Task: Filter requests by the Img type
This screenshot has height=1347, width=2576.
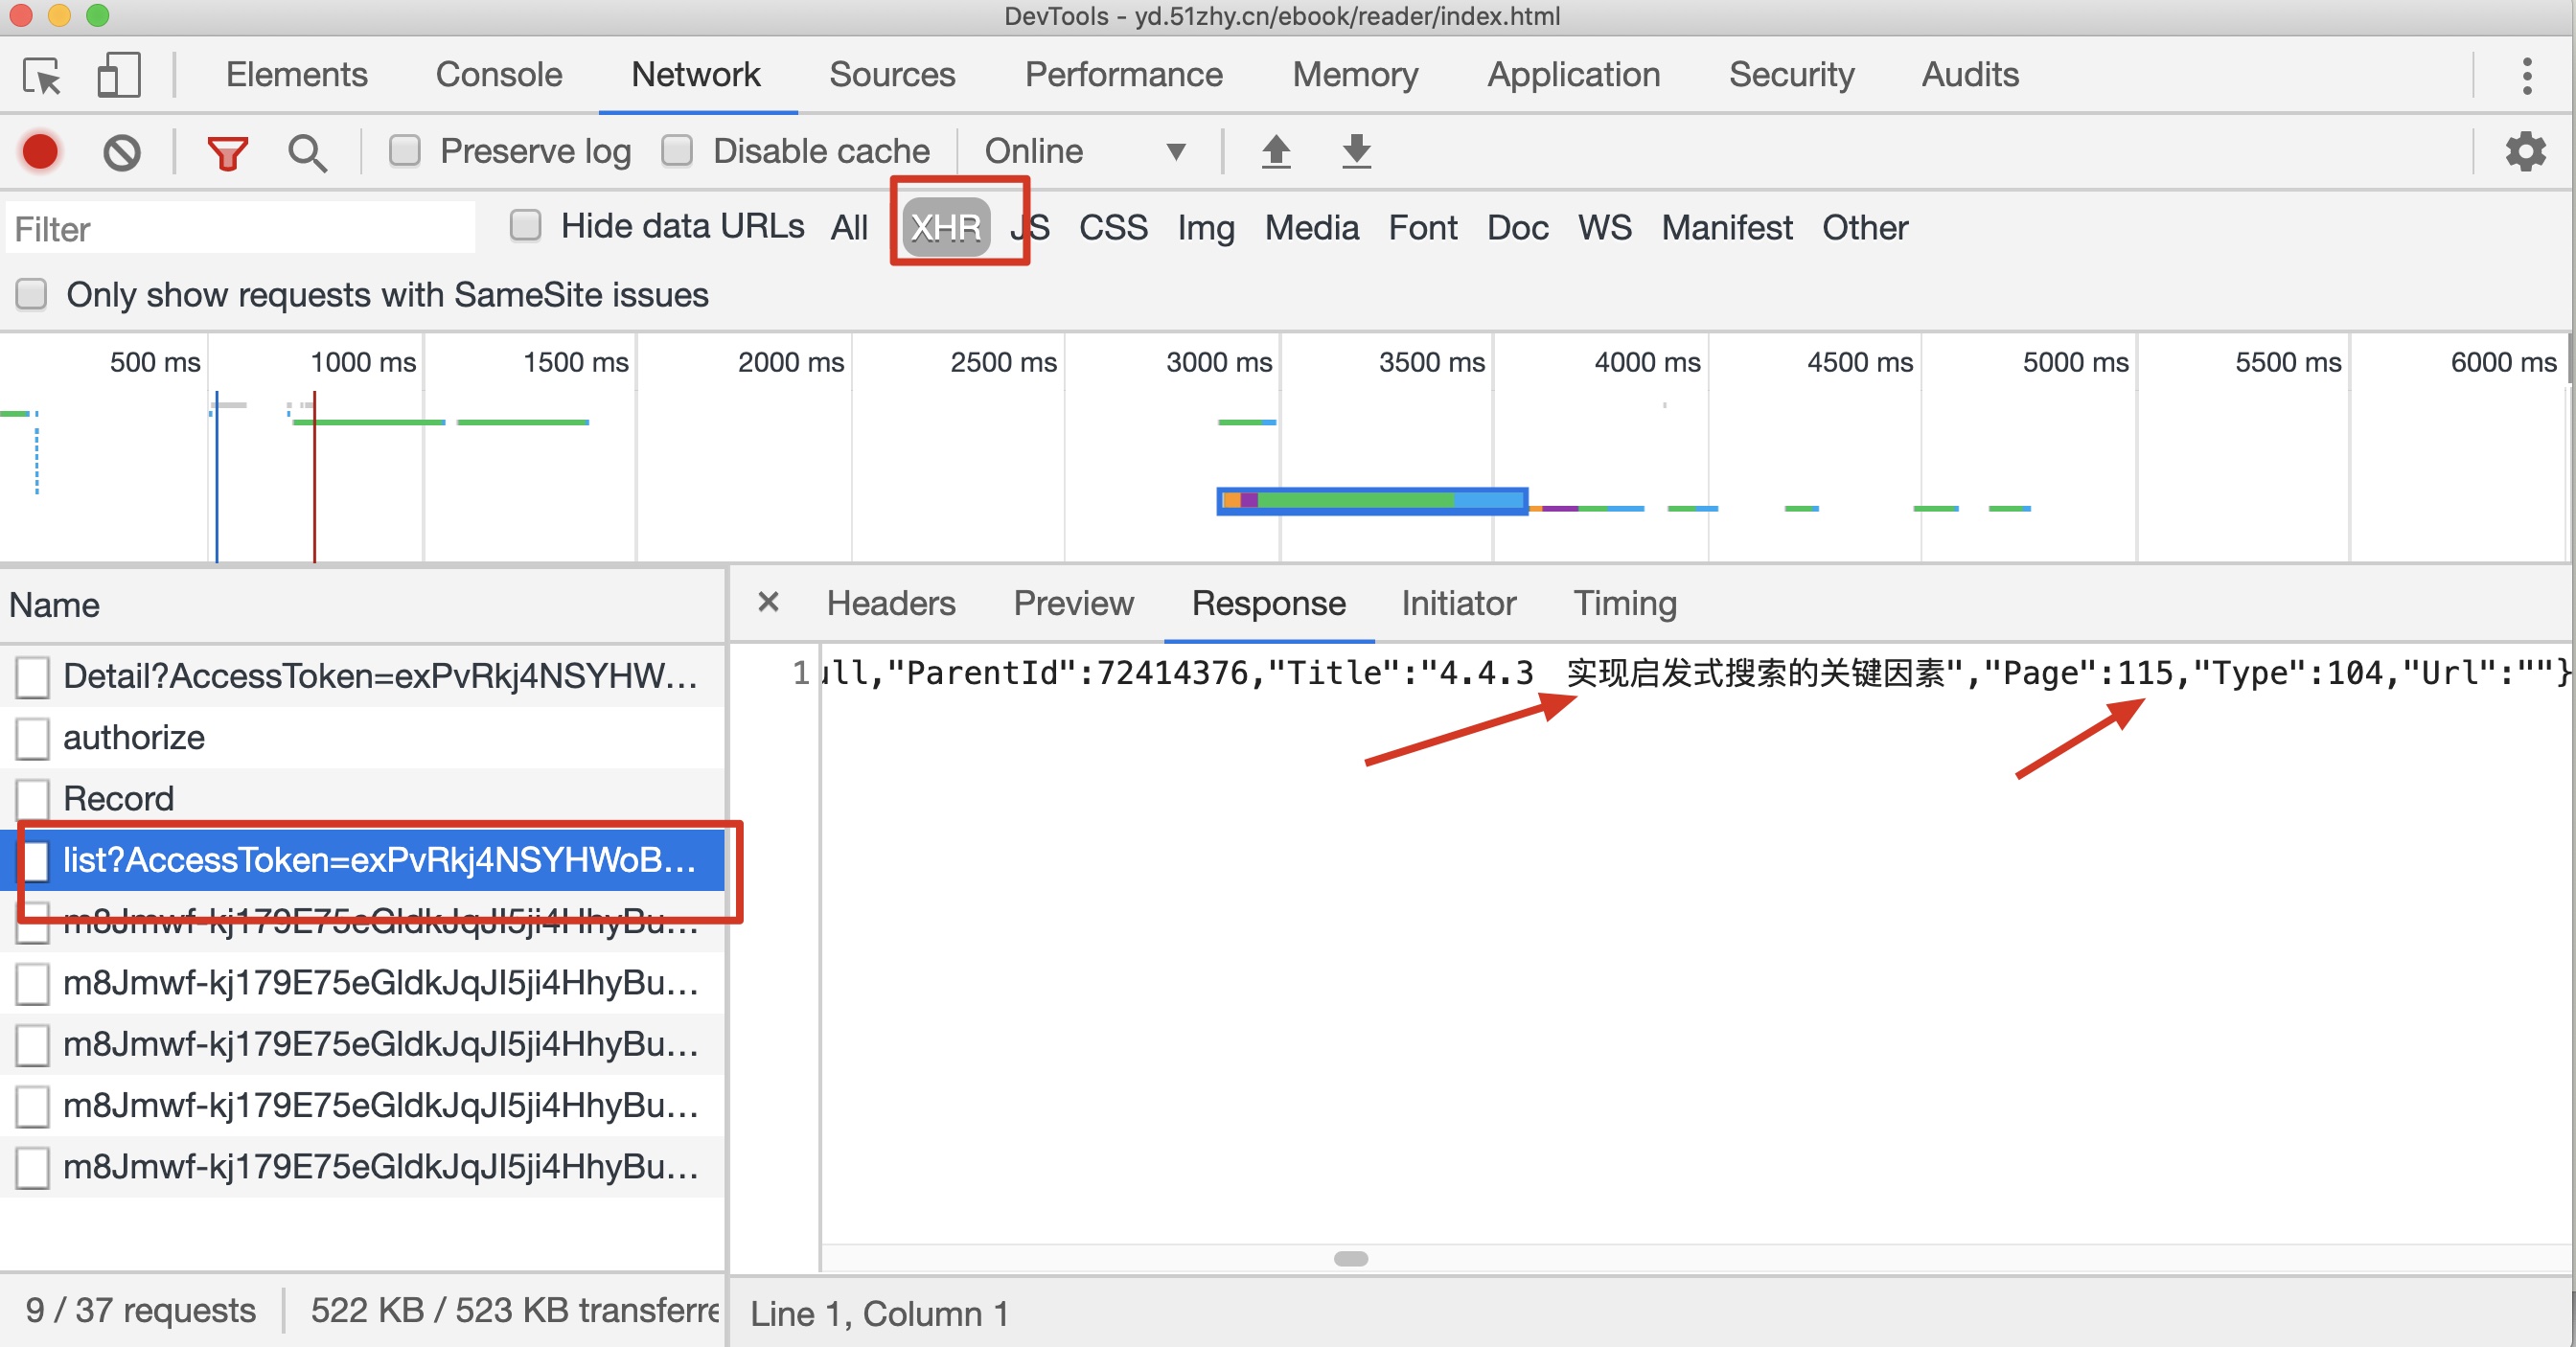Action: (1205, 228)
